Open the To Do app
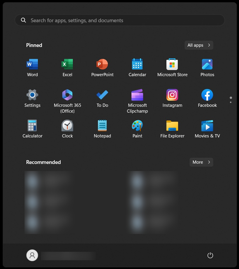This screenshot has height=269, width=239. pos(102,98)
